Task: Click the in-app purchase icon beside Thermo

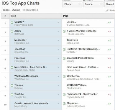Action: click(x=12, y=86)
